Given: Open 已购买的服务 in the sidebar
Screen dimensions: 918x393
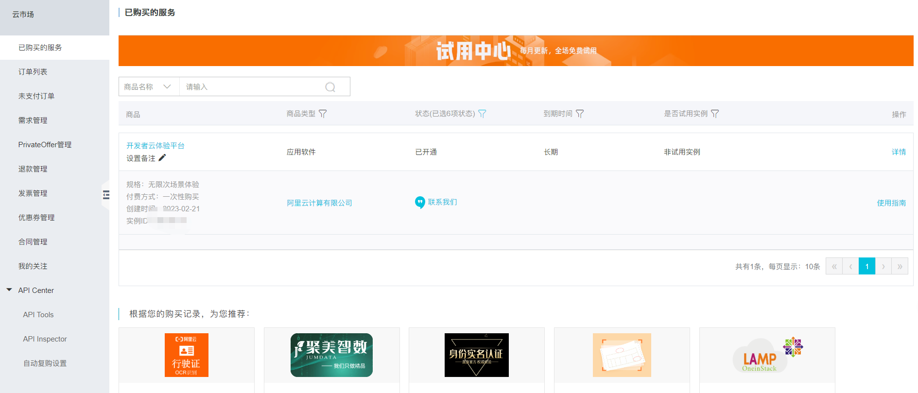Looking at the screenshot, I should click(54, 48).
